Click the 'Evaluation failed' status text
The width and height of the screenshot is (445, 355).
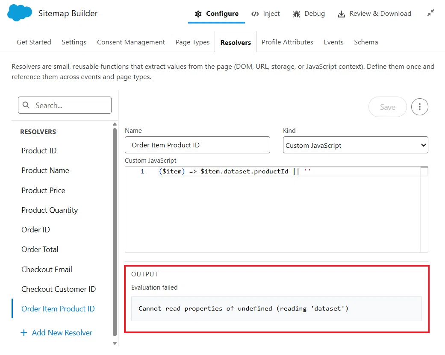click(154, 288)
